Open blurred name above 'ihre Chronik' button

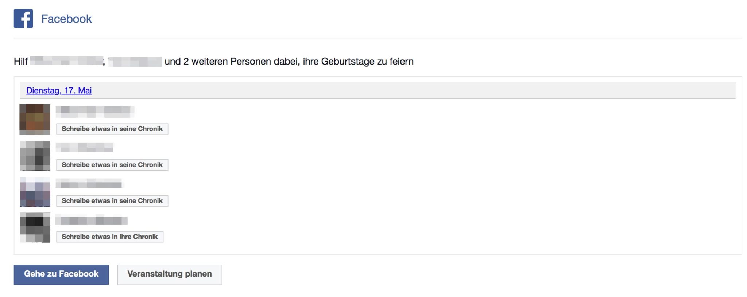[91, 220]
